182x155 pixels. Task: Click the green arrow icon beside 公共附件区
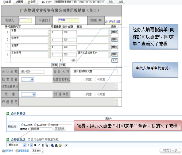tap(8, 114)
